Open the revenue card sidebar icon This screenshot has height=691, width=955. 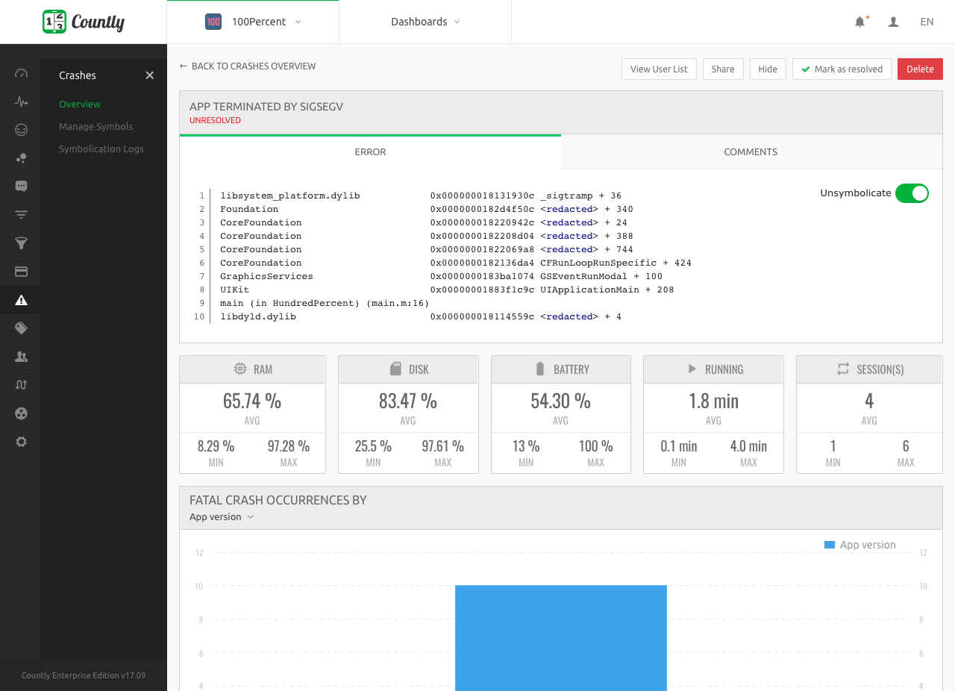(x=21, y=272)
